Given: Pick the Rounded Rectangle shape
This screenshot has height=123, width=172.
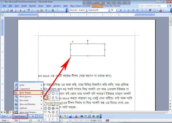Looking at the screenshot, I should pyautogui.click(x=46, y=97).
